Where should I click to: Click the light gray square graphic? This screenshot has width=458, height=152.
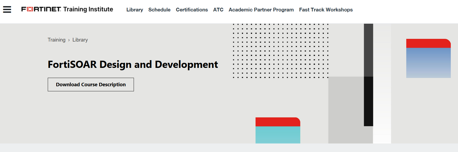point(346,110)
